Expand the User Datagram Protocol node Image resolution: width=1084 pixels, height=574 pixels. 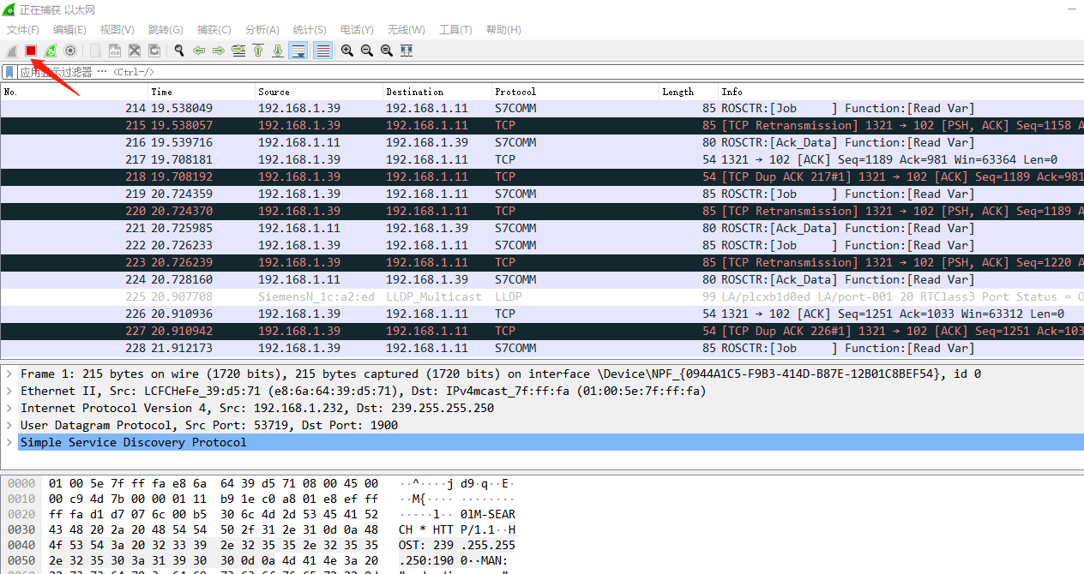pyautogui.click(x=9, y=425)
